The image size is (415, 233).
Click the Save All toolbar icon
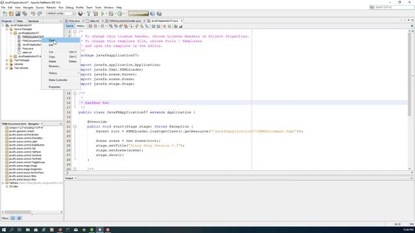25,14
